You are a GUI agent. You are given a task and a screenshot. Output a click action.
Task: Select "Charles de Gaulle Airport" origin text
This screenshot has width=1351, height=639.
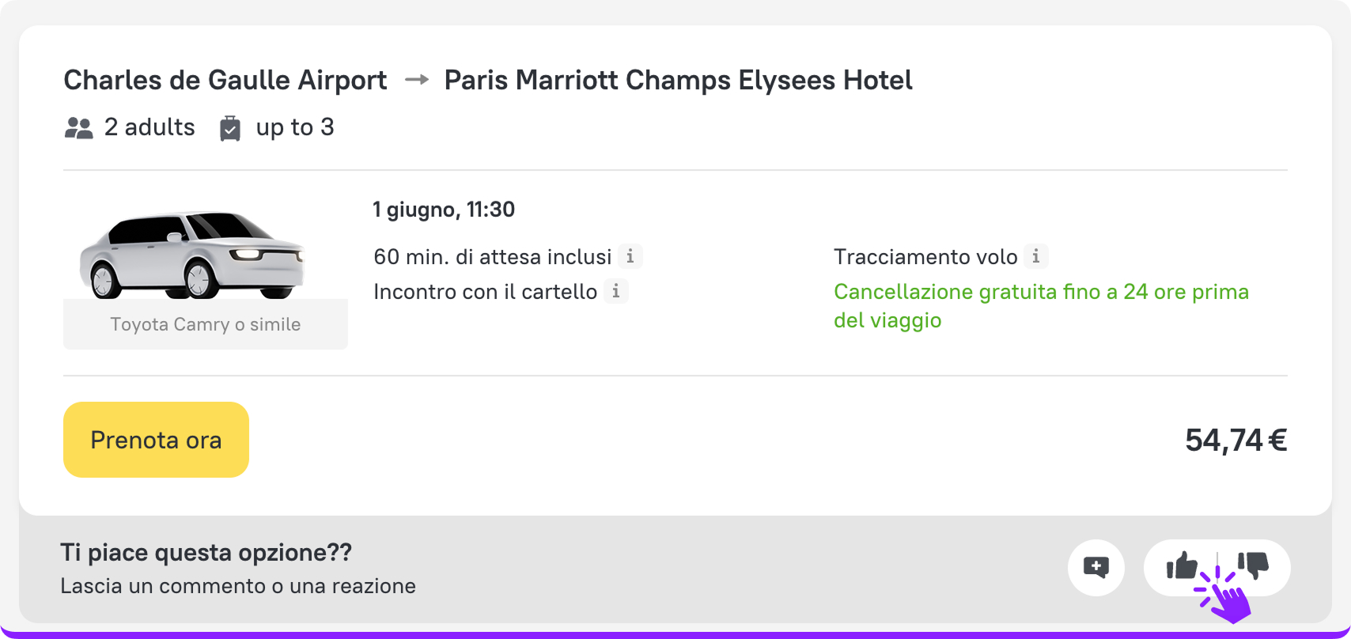[225, 80]
